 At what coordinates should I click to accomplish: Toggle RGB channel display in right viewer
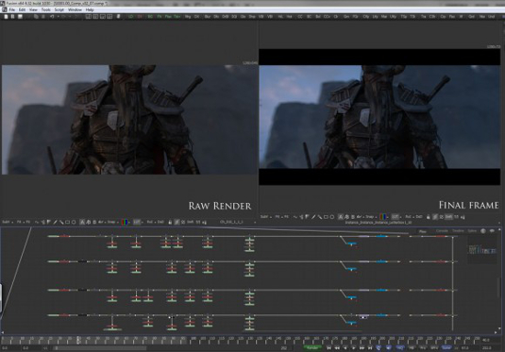pyautogui.click(x=383, y=217)
